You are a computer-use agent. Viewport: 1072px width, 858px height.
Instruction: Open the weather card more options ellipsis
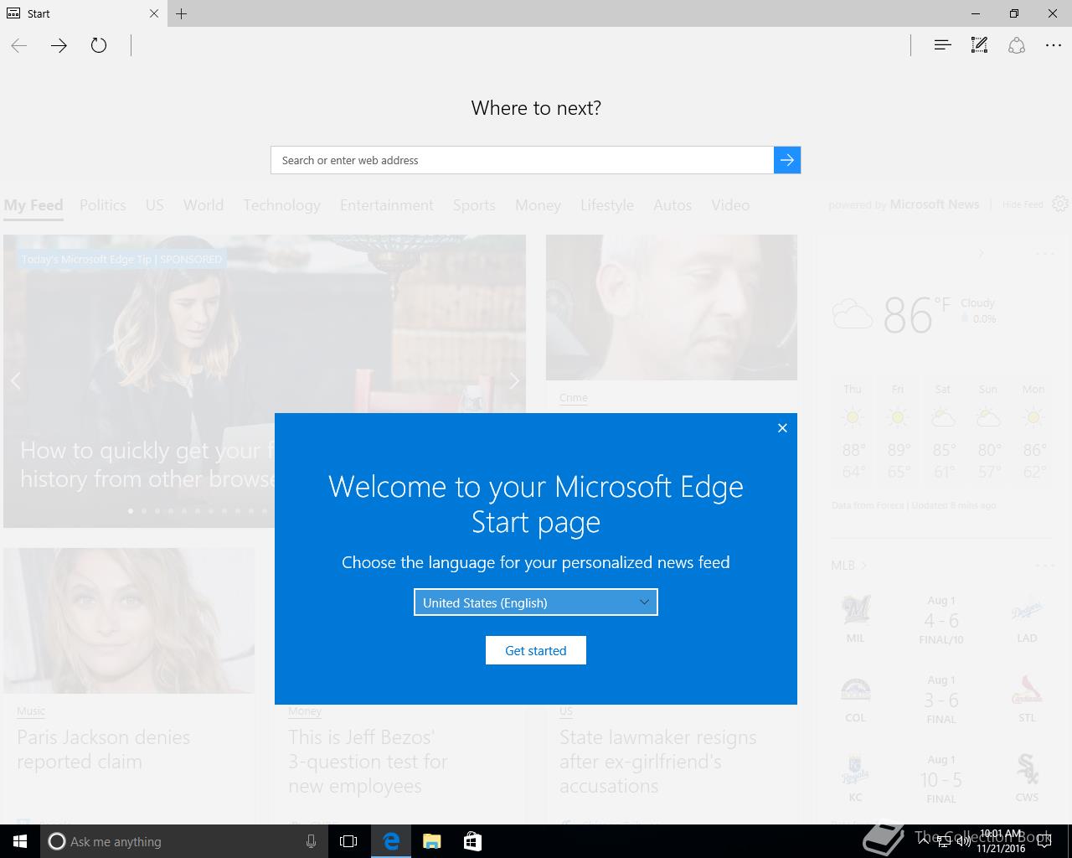coord(1045,254)
